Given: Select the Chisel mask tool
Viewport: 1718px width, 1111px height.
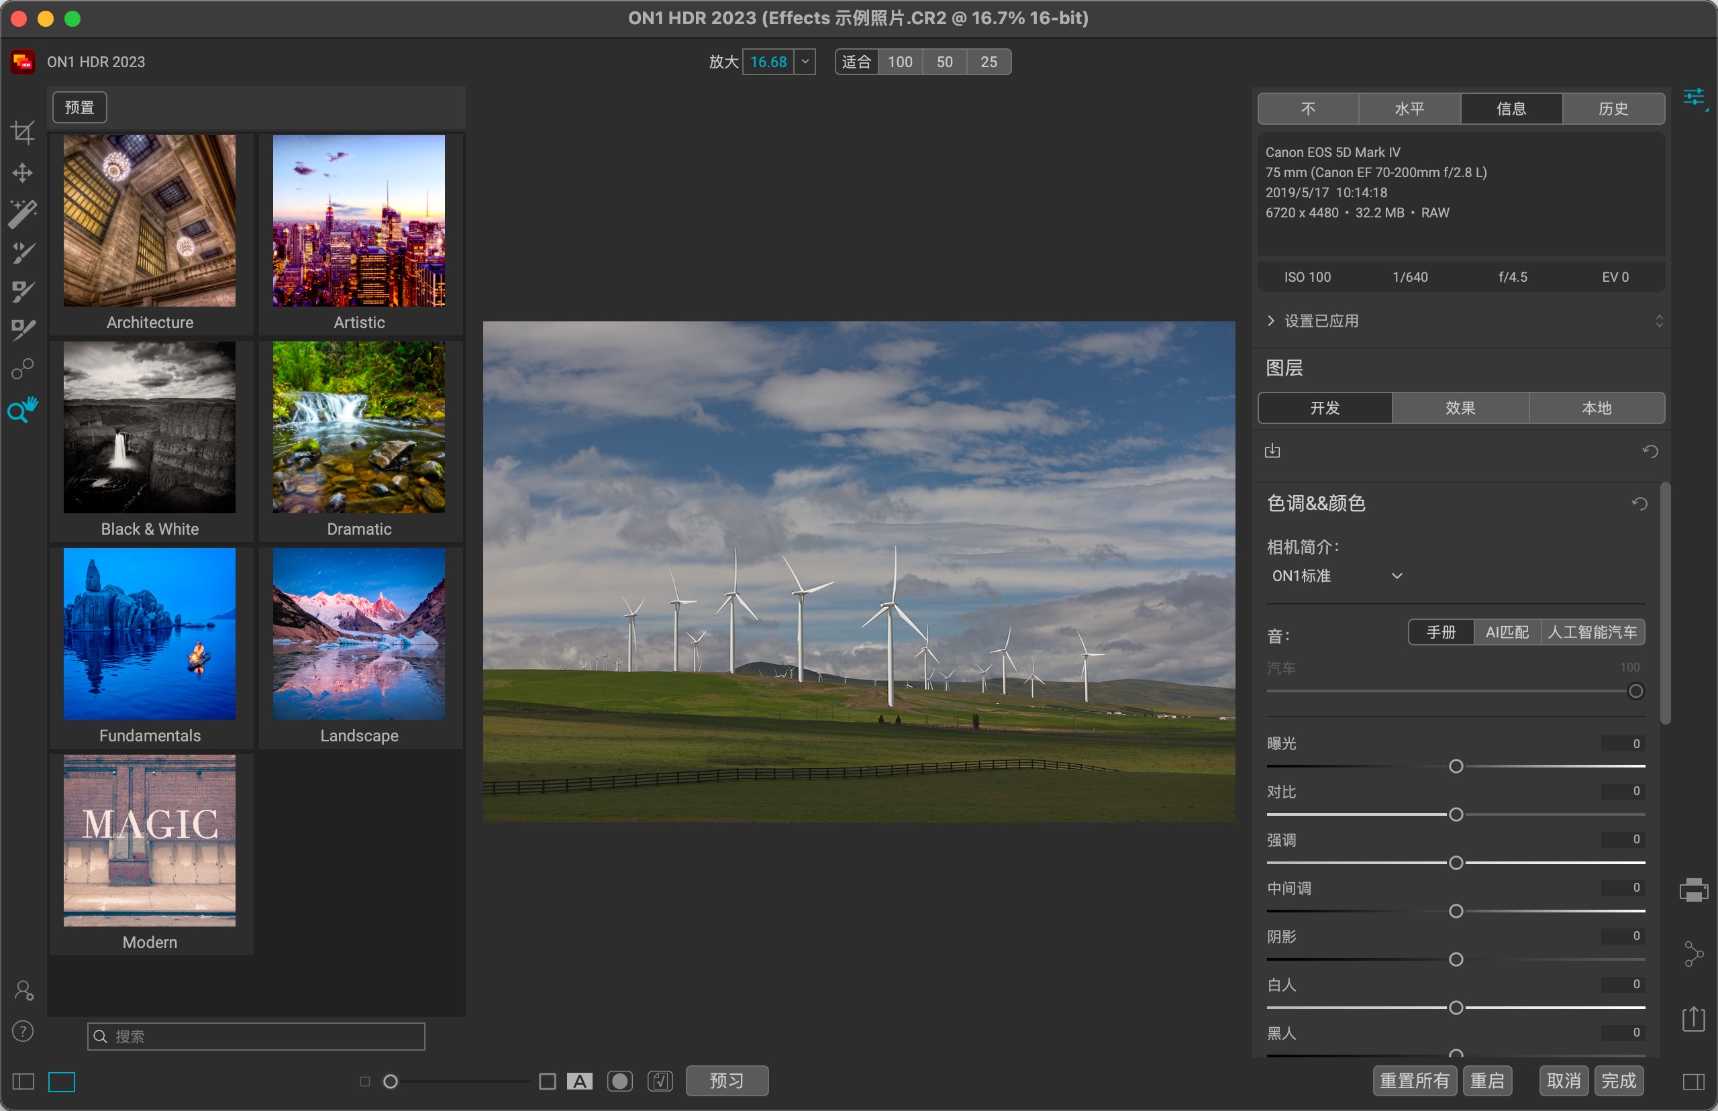Looking at the screenshot, I should (x=22, y=329).
